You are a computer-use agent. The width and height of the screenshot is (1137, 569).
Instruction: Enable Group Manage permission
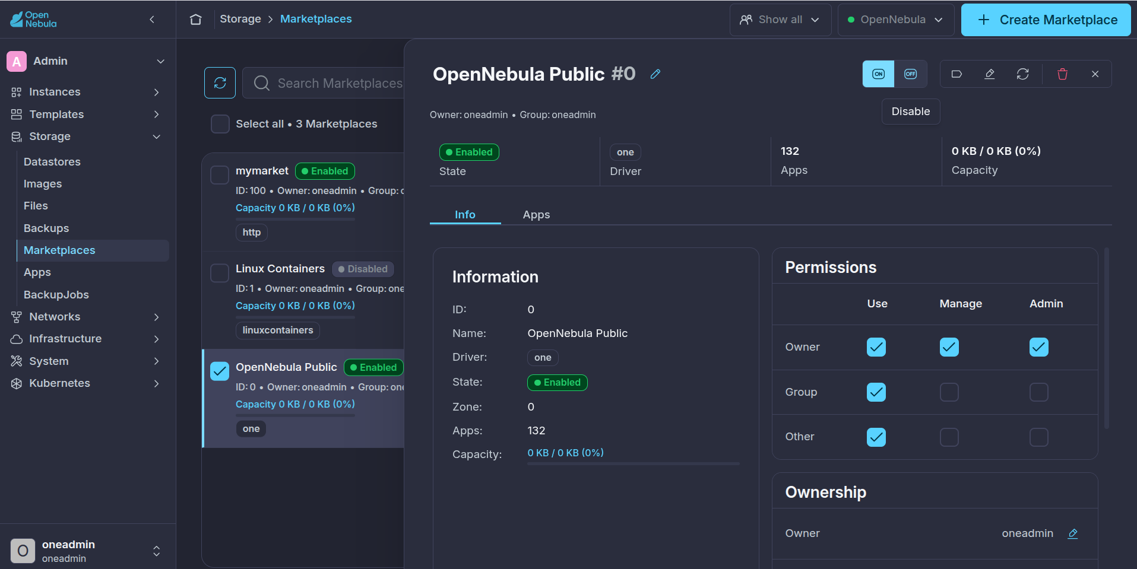[x=949, y=392]
